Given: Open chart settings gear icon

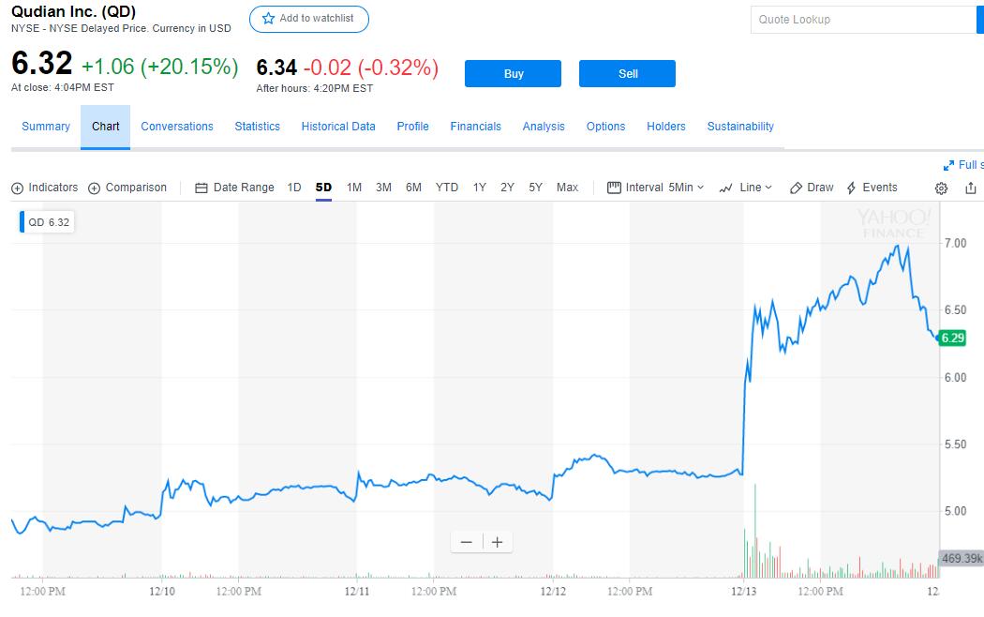Looking at the screenshot, I should [942, 188].
